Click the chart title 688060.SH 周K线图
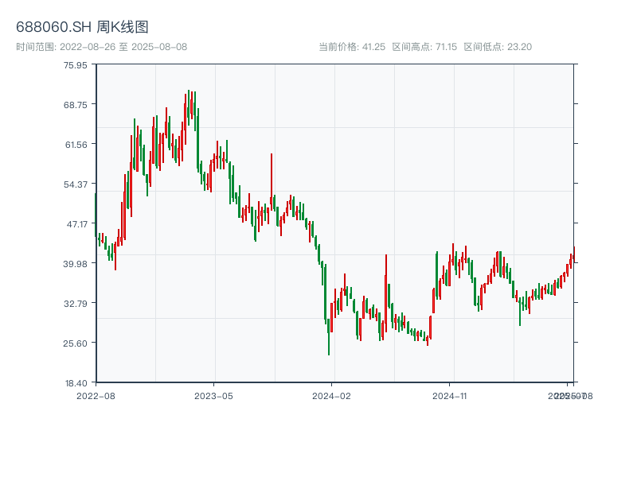The image size is (637, 477). [82, 27]
